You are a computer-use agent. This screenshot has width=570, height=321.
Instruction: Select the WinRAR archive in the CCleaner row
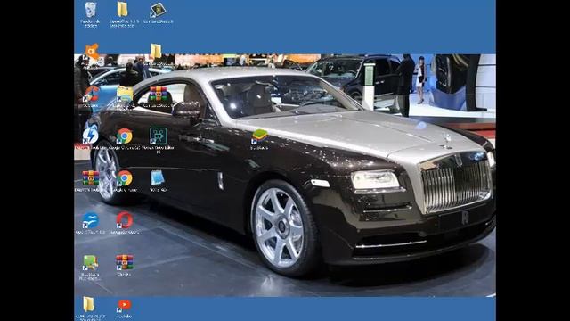coord(159,94)
